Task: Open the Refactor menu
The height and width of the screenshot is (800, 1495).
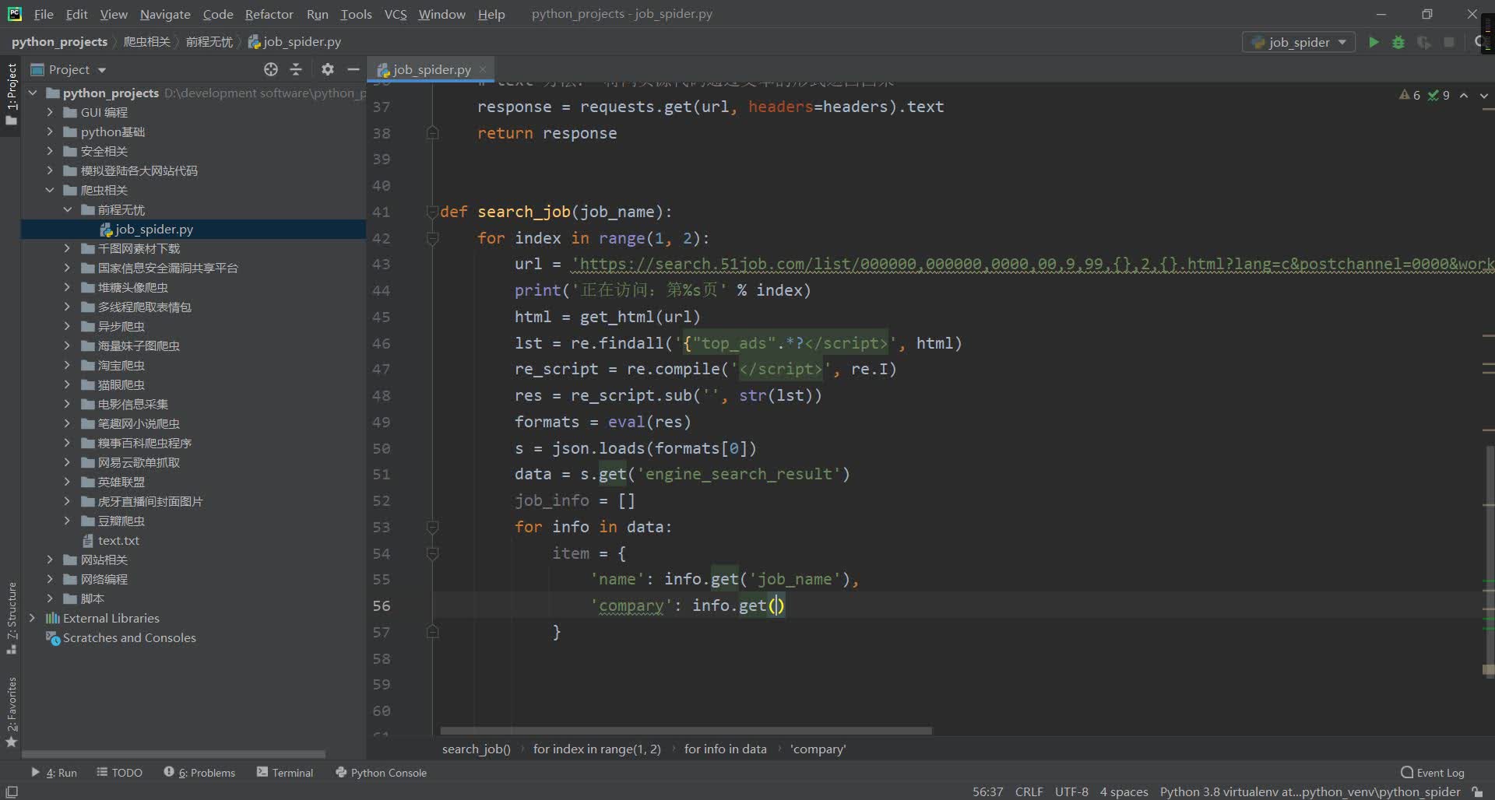Action: pyautogui.click(x=269, y=14)
